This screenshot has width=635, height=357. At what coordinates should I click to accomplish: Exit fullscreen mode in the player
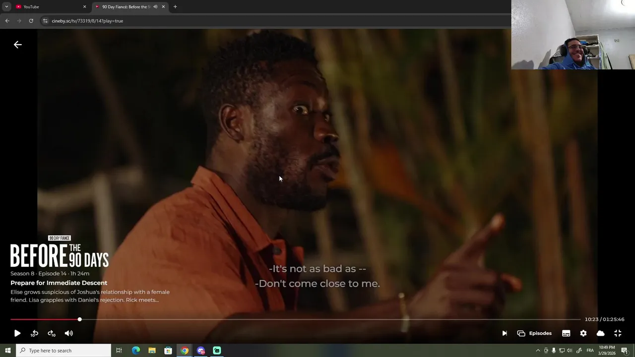coord(618,333)
